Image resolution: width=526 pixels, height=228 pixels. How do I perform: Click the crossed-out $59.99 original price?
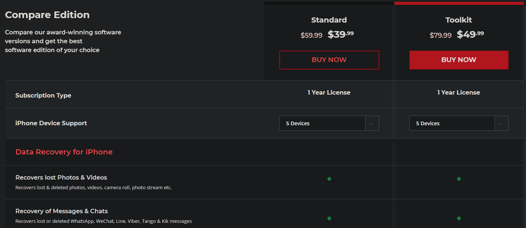click(312, 35)
